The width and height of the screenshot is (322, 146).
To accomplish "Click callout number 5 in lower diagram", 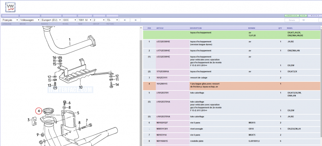I will [x=78, y=113].
